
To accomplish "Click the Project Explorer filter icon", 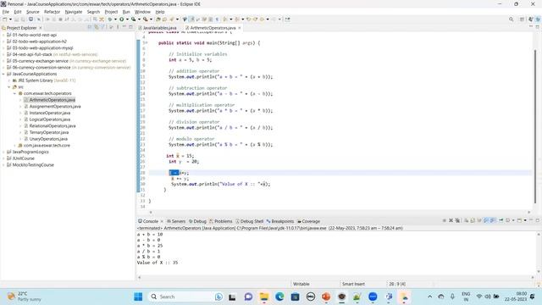I will click(102, 27).
